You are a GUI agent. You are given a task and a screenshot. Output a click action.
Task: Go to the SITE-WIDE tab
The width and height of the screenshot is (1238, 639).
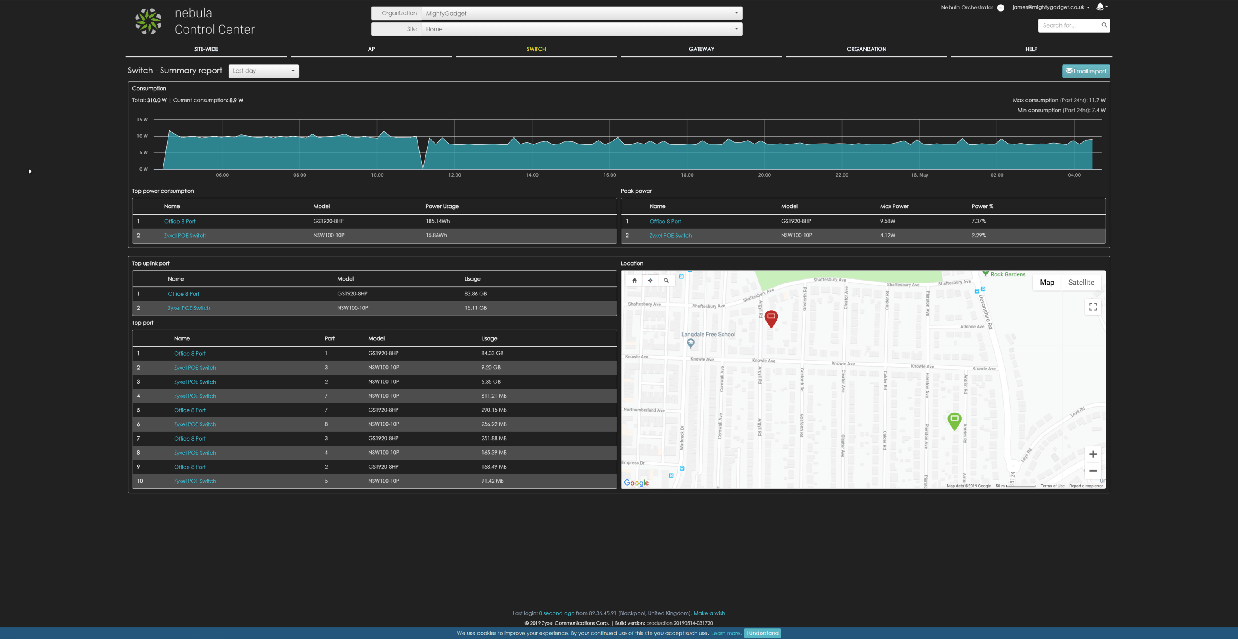pyautogui.click(x=206, y=49)
